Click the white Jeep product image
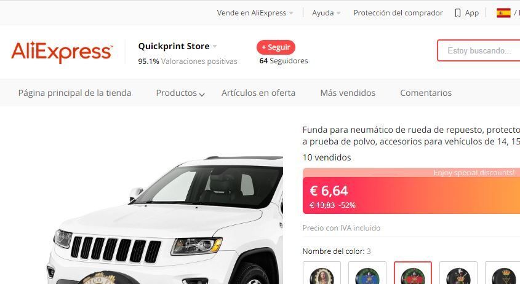This screenshot has width=520, height=284. pyautogui.click(x=166, y=219)
